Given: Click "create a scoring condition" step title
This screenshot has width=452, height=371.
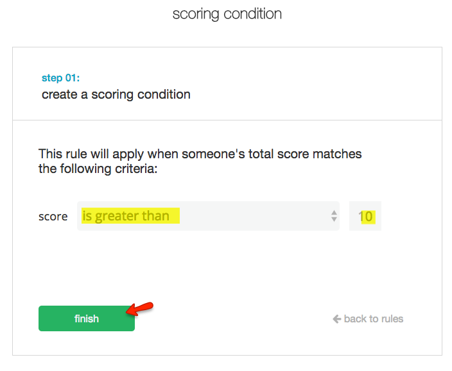Looking at the screenshot, I should click(x=116, y=94).
